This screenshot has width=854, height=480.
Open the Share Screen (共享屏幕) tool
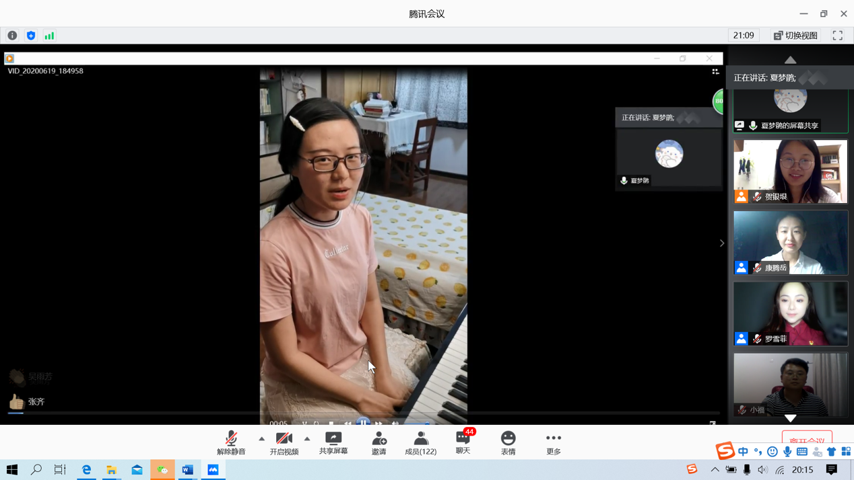point(333,442)
